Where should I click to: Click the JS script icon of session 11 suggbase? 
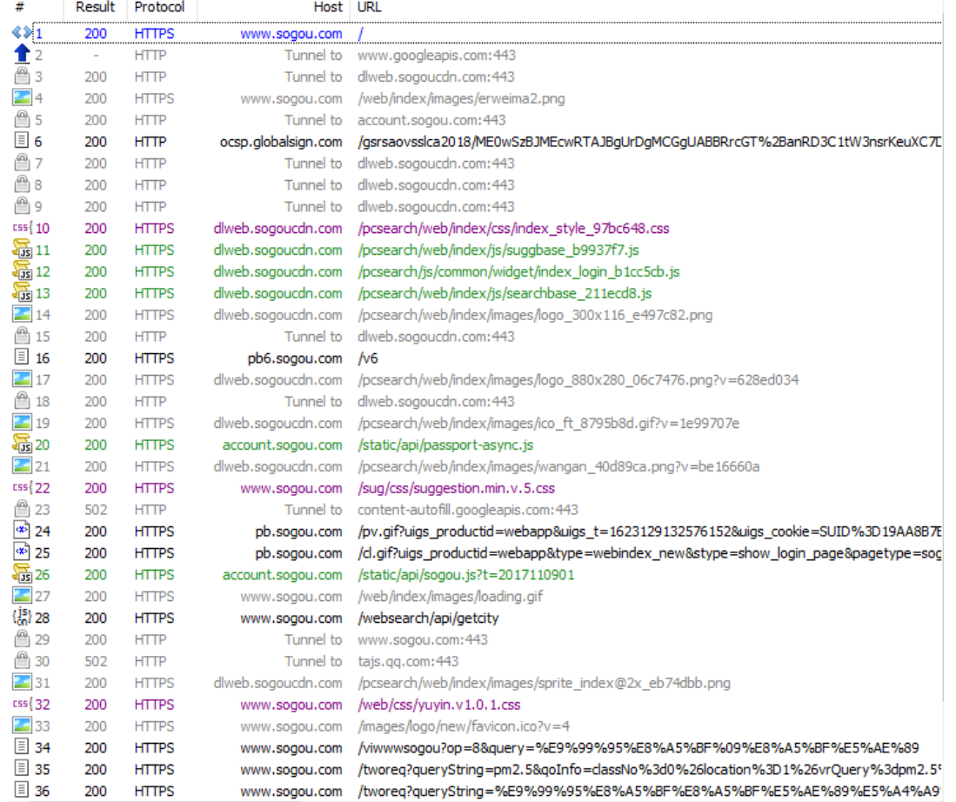[x=22, y=250]
